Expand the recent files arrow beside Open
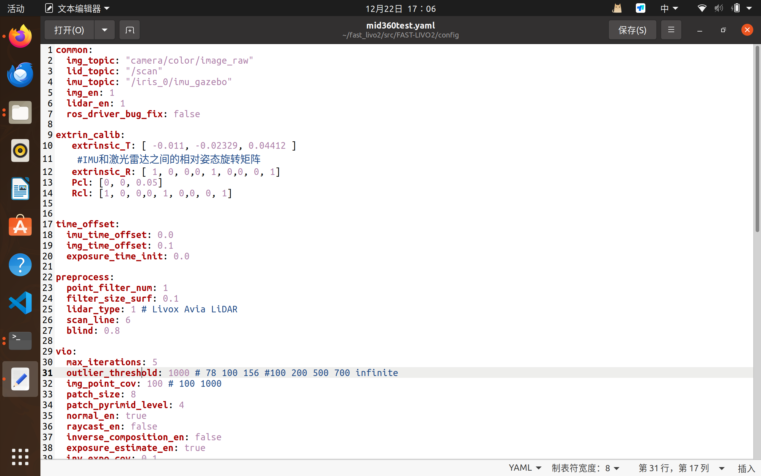The image size is (761, 476). point(104,30)
